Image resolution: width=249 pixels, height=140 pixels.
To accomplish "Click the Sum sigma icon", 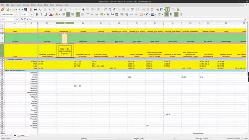I will 25,19.
